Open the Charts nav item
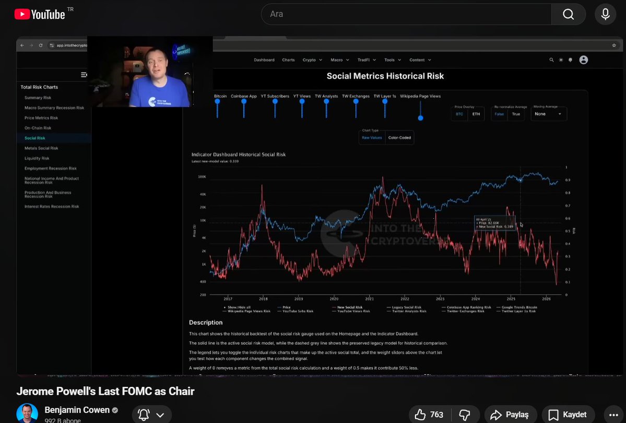Screen dimensions: 626x423 [x=288, y=60]
